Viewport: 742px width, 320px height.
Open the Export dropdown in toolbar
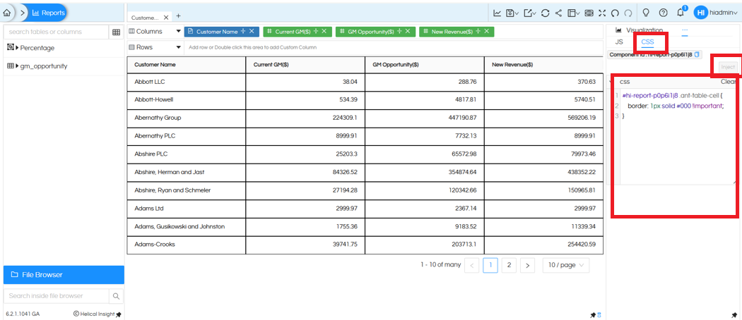529,13
